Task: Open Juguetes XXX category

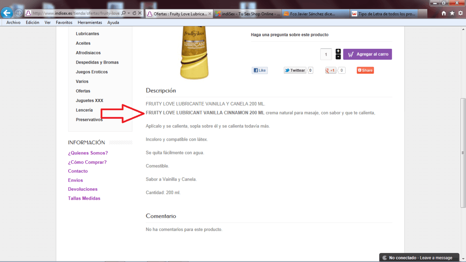Action: [x=89, y=100]
